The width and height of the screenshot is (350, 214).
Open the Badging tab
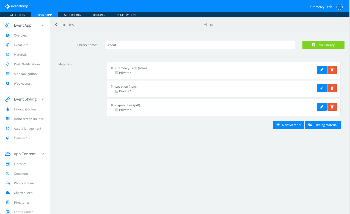99,15
